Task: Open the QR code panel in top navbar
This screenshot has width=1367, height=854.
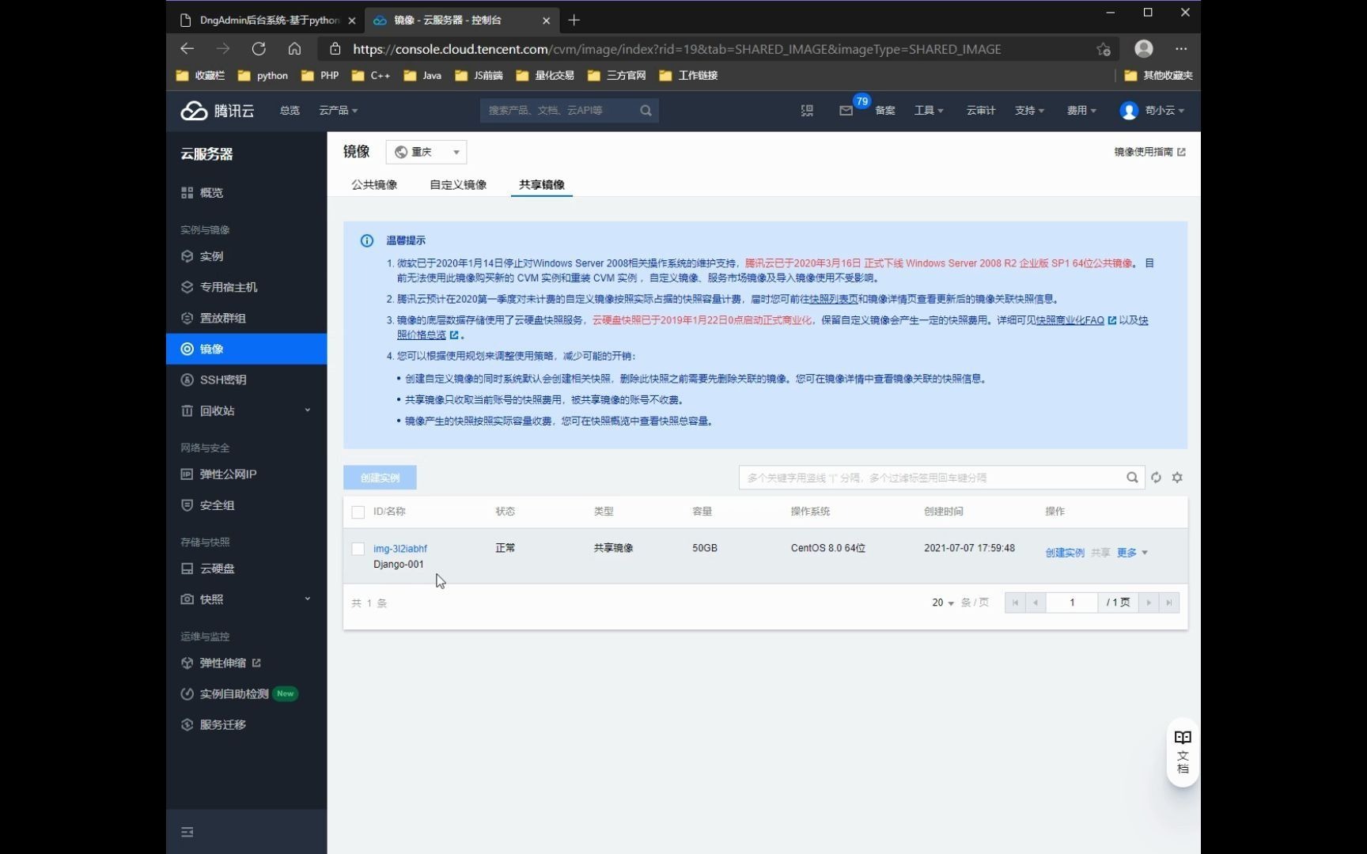Action: pos(807,110)
